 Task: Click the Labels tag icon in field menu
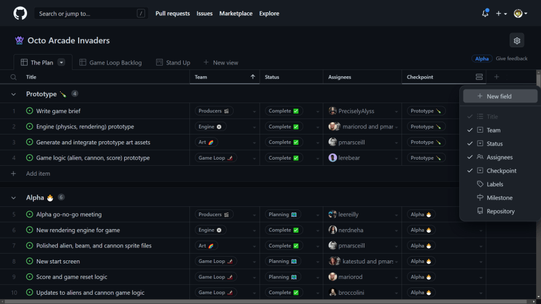pyautogui.click(x=480, y=184)
